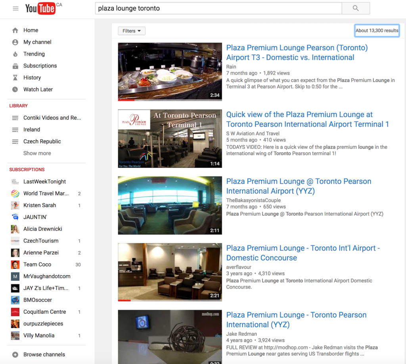Click the Home house icon
The image size is (406, 364).
pyautogui.click(x=15, y=30)
